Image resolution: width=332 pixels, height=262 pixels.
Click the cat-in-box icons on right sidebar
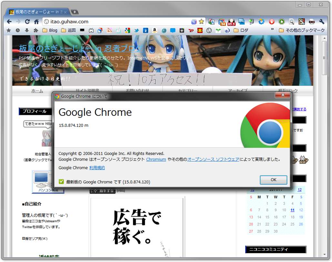pyautogui.click(x=300, y=160)
